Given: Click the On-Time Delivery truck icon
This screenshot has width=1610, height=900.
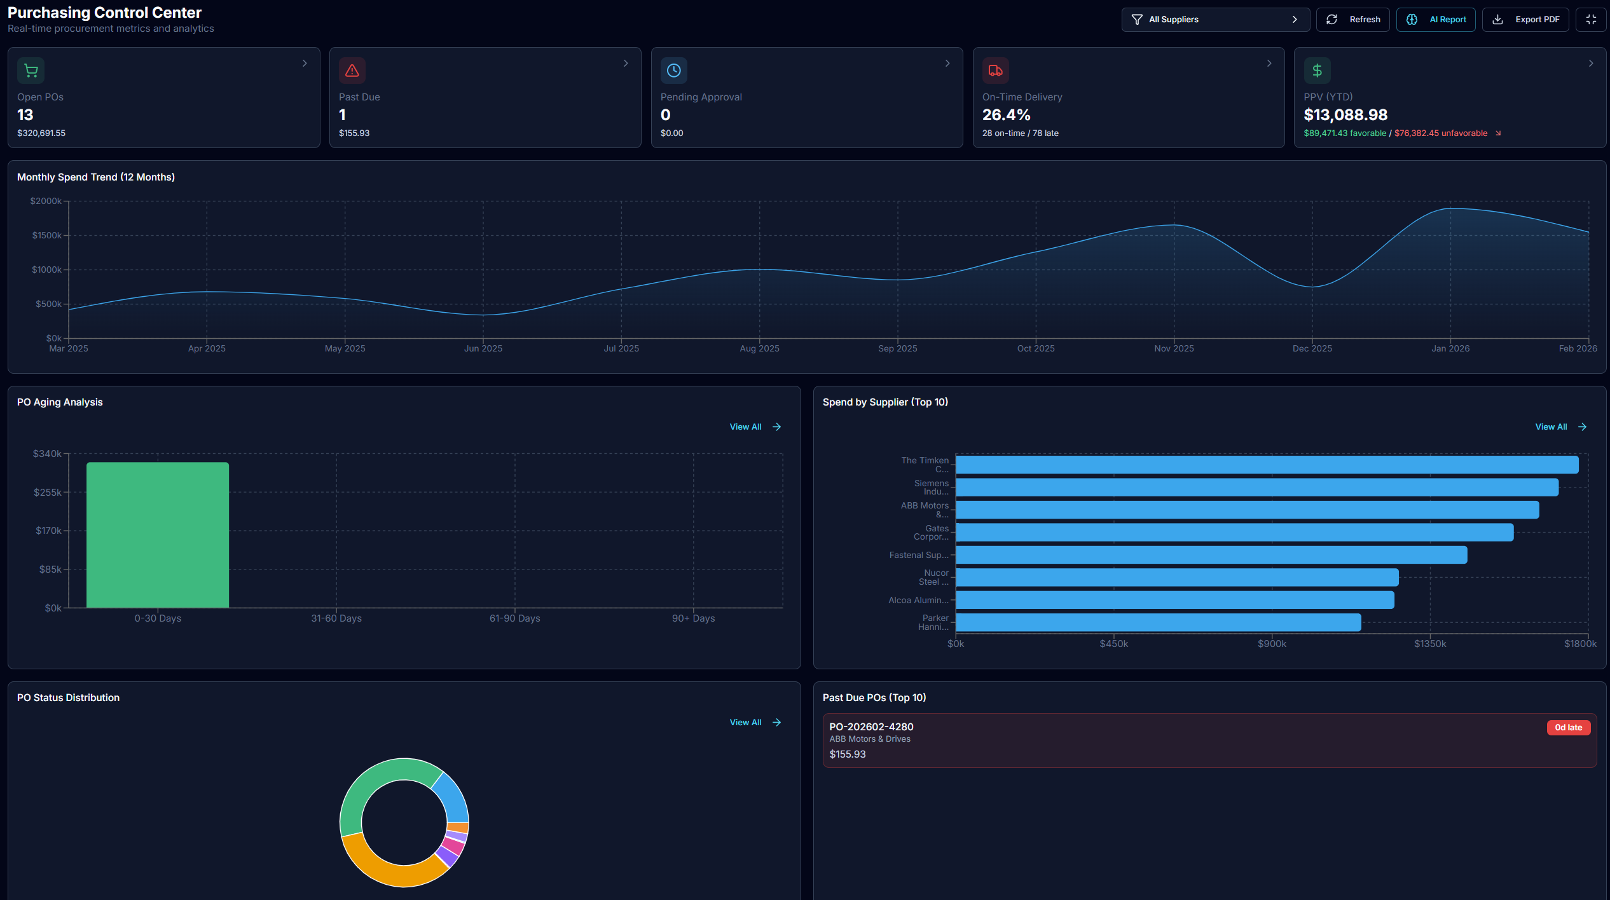Looking at the screenshot, I should click(x=996, y=71).
